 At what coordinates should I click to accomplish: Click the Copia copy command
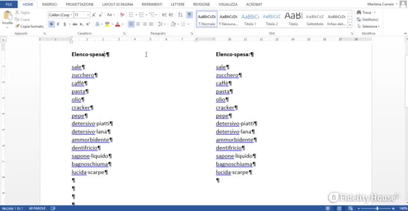click(x=22, y=19)
